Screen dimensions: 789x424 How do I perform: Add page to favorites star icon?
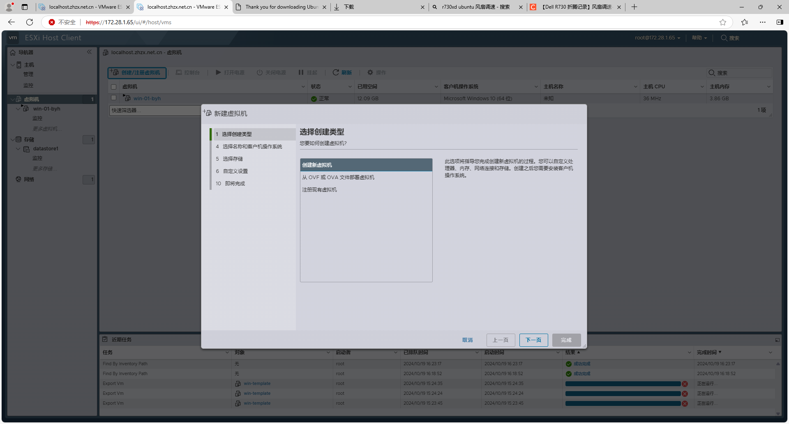click(x=723, y=22)
